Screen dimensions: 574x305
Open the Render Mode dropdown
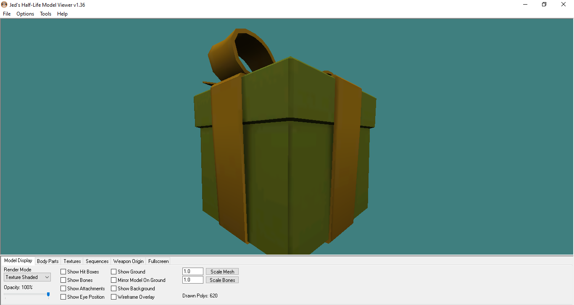27,277
